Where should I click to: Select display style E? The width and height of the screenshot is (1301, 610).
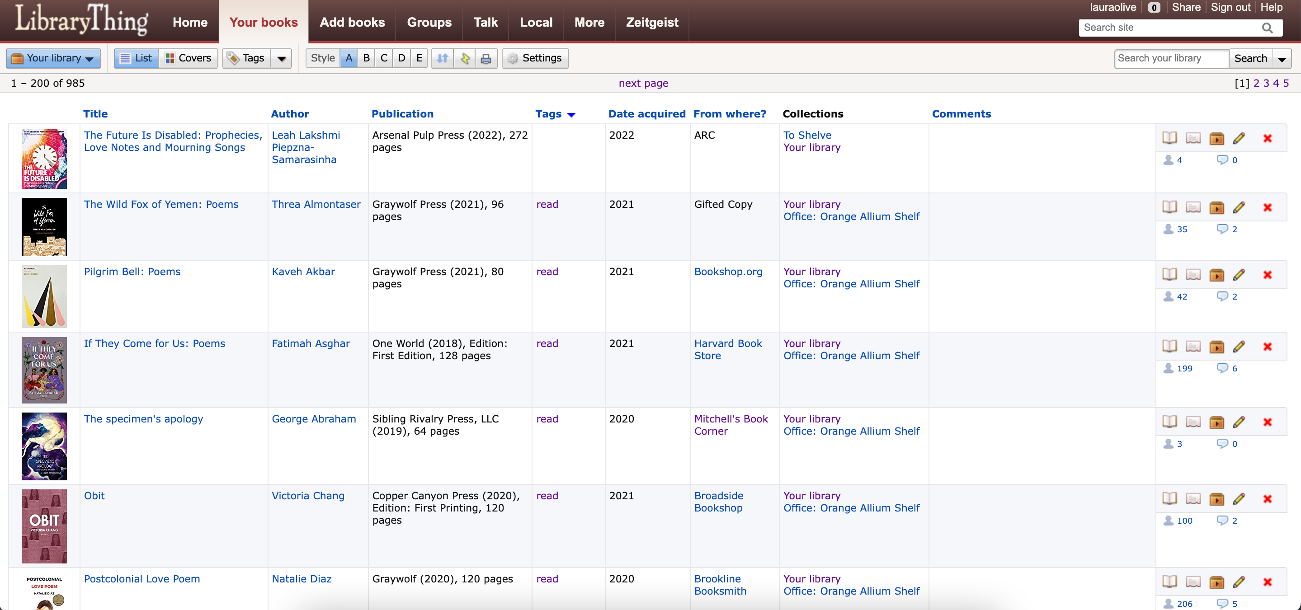pyautogui.click(x=419, y=58)
